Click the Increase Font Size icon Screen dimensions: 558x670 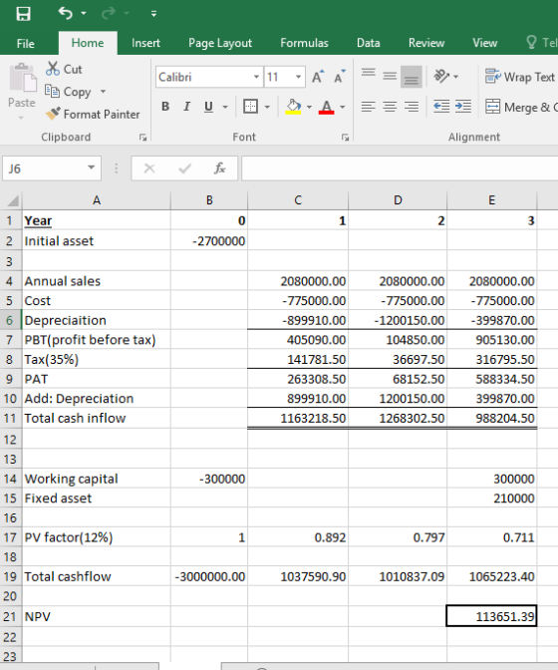pos(318,77)
